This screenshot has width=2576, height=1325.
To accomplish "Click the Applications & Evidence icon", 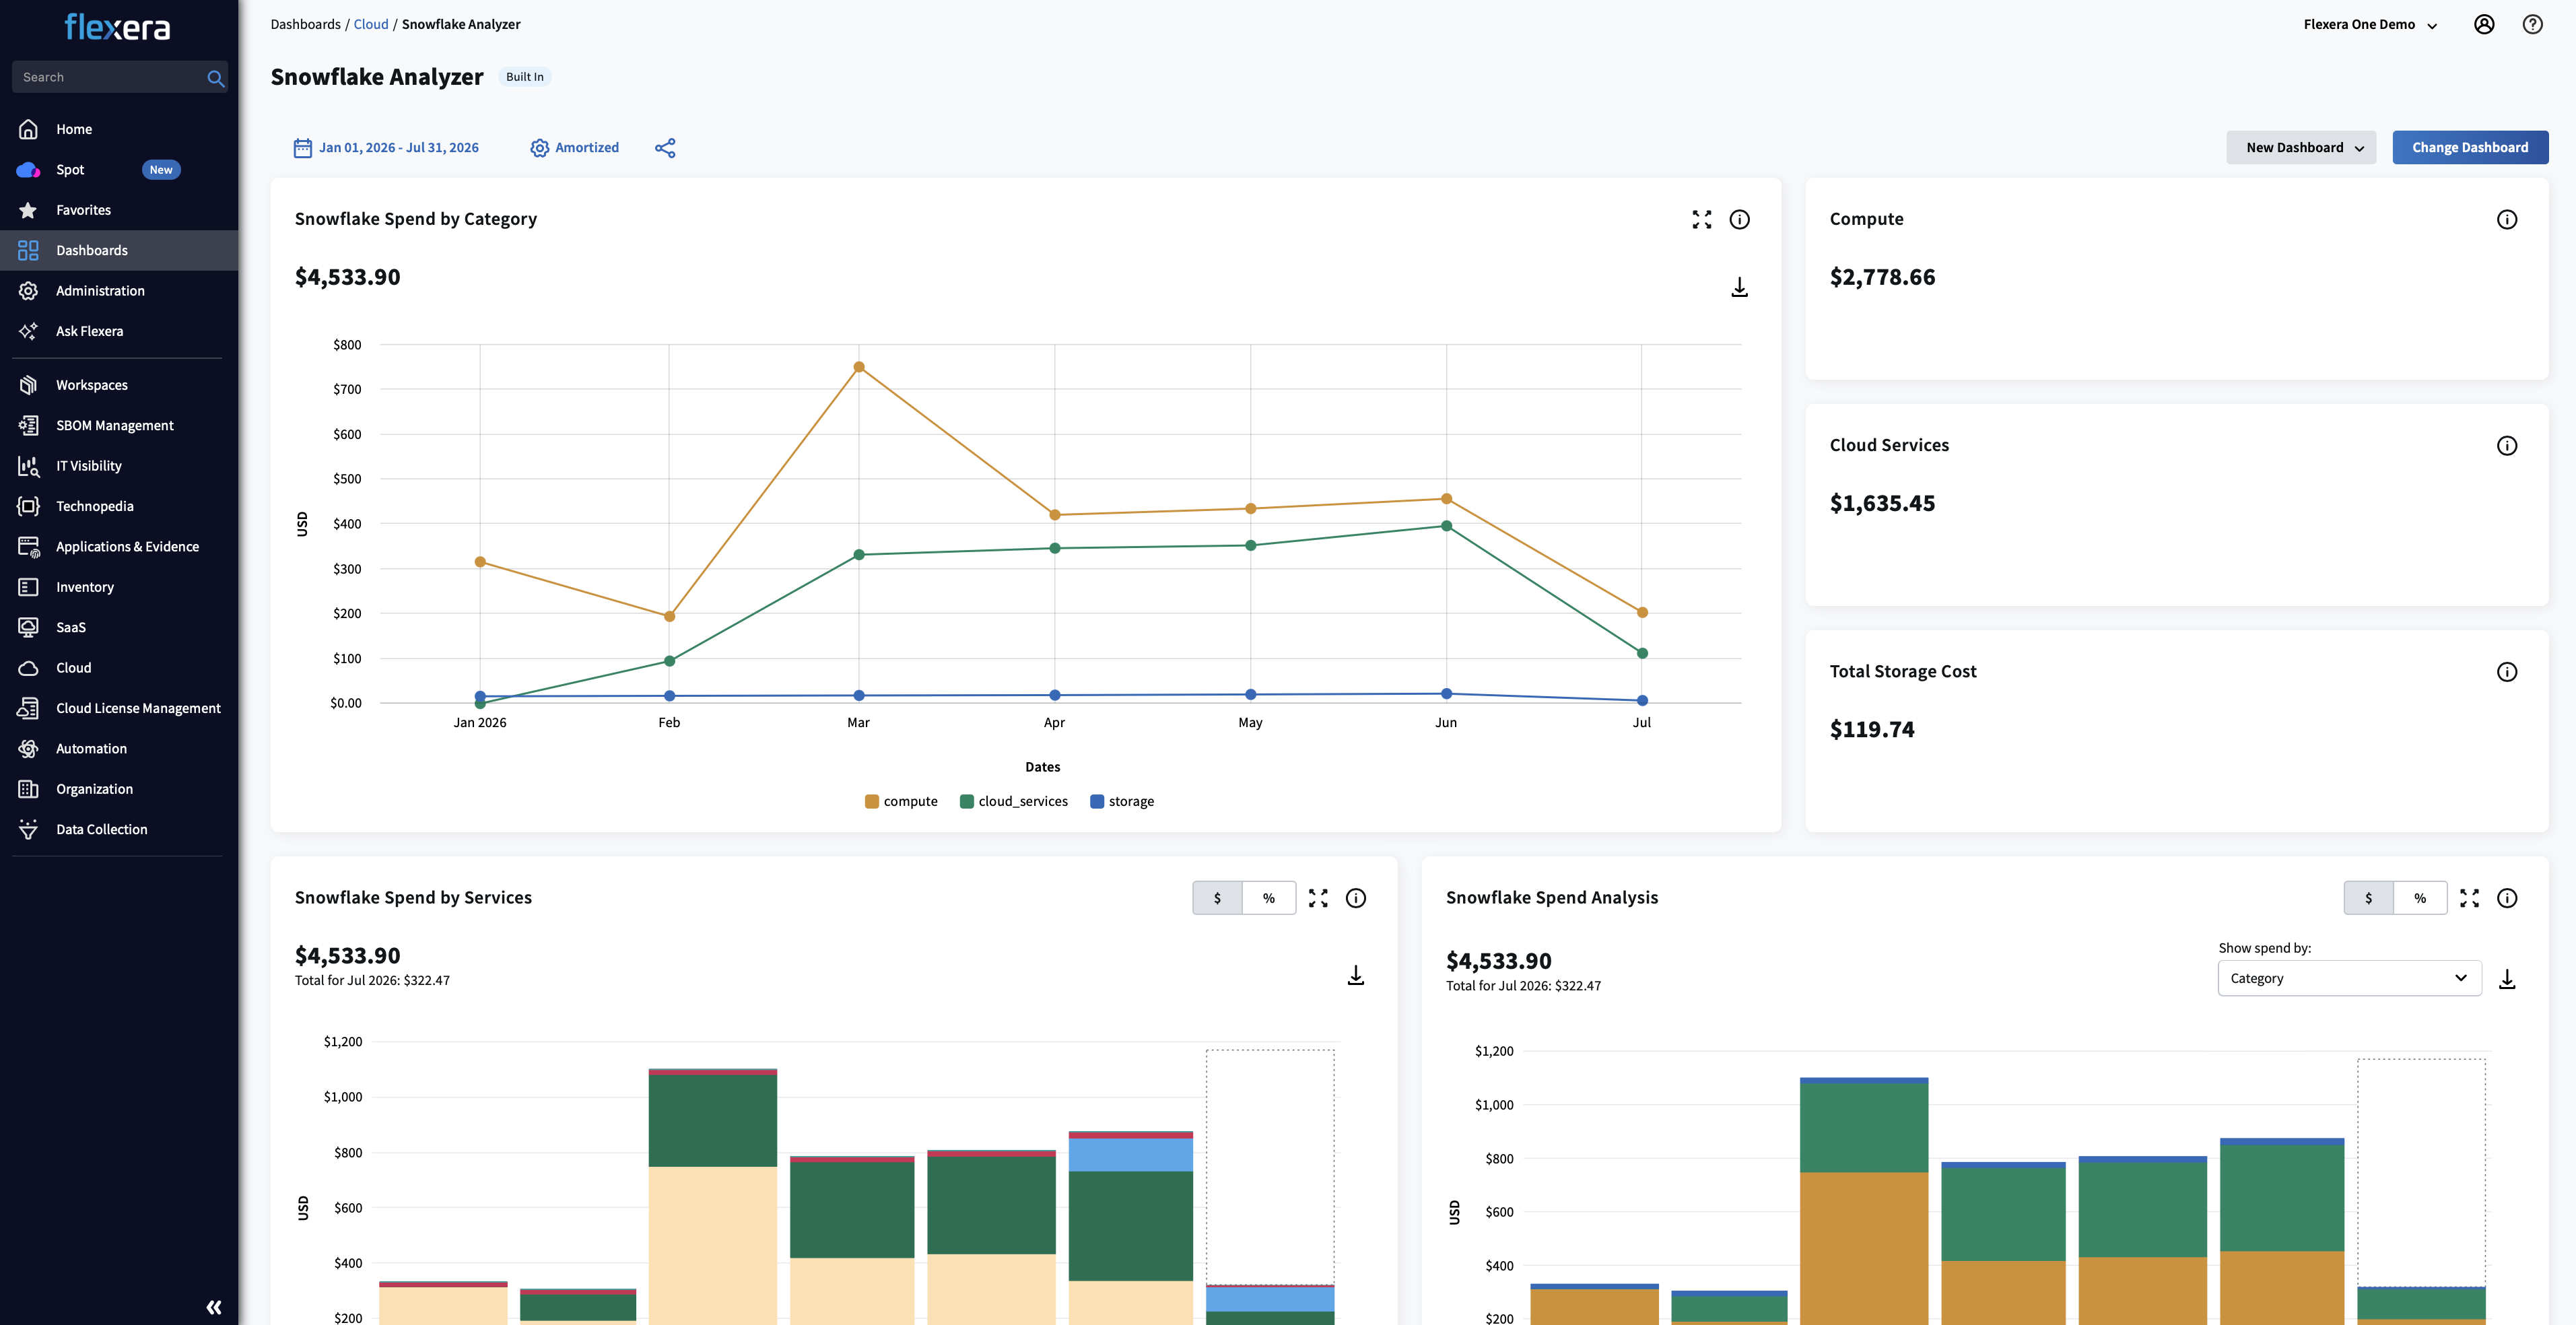I will tap(28, 547).
